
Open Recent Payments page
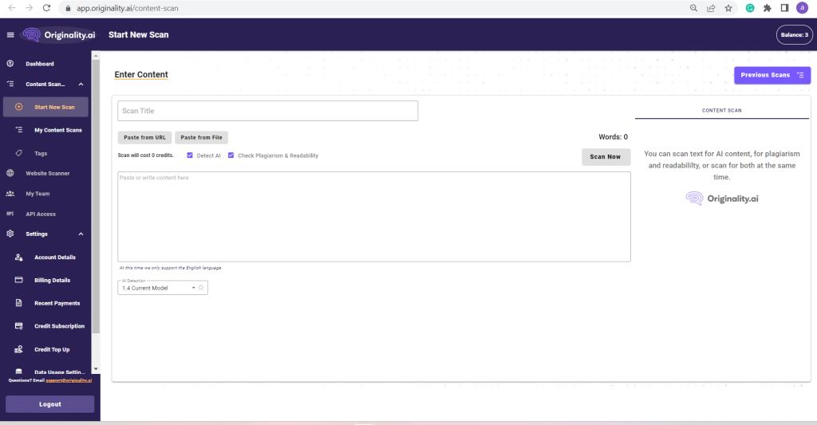click(x=57, y=303)
